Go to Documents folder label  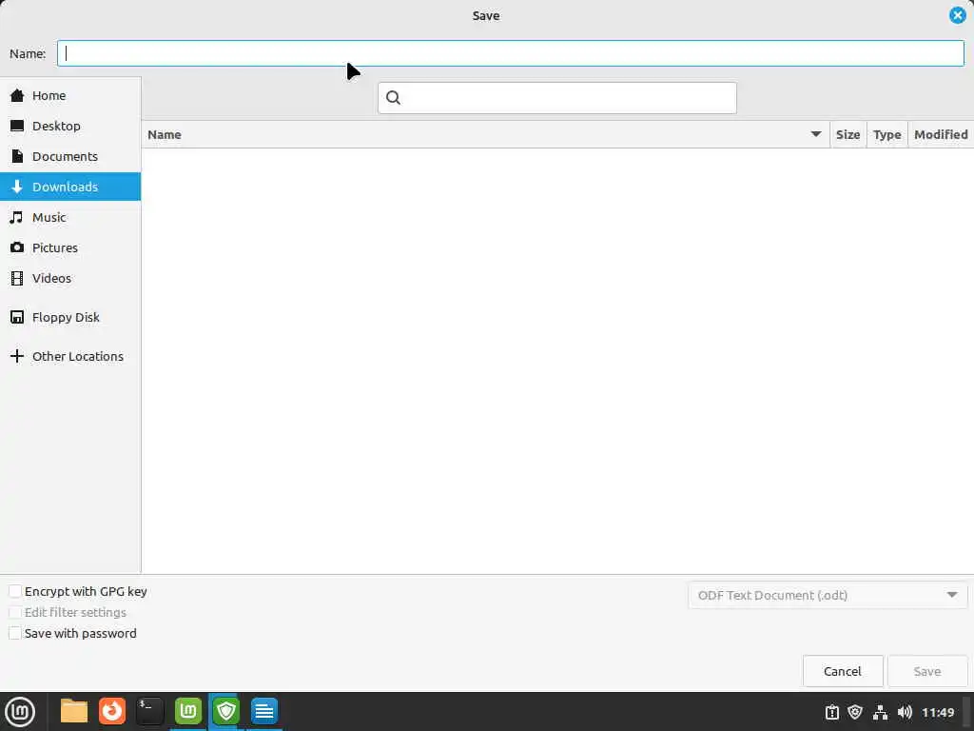click(x=66, y=156)
